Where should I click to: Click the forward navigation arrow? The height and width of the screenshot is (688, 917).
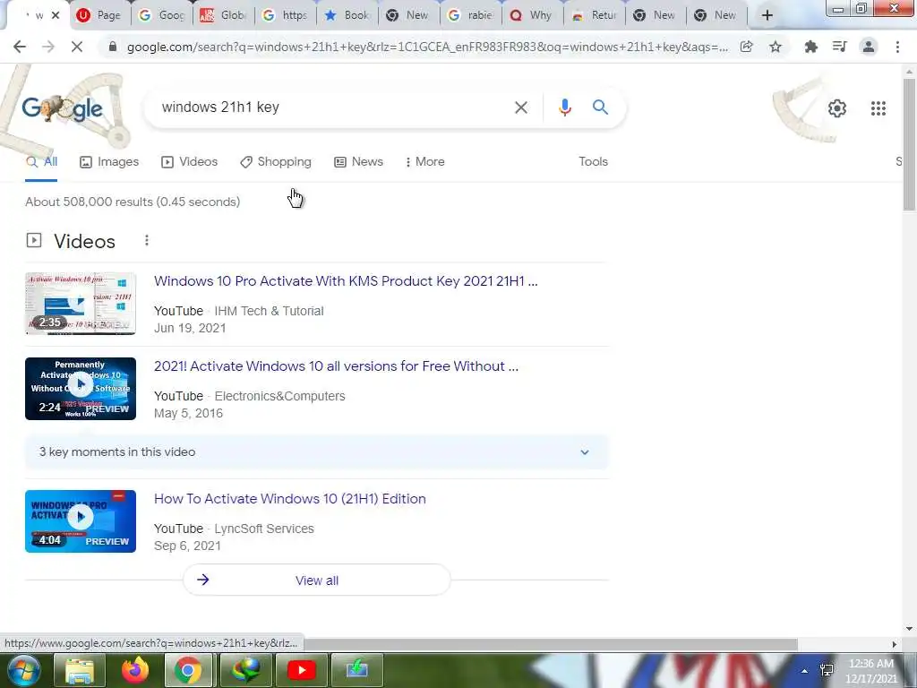[x=48, y=47]
